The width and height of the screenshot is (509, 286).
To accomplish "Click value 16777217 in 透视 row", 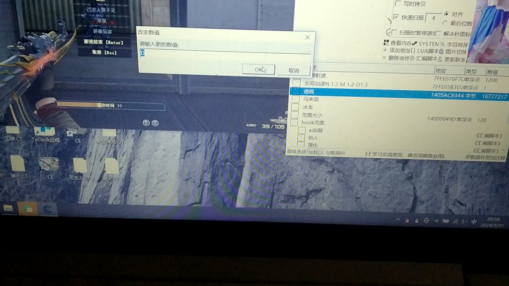I will 495,97.
